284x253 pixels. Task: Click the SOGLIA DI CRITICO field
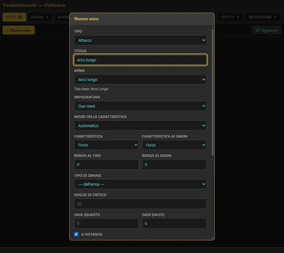coord(140,204)
